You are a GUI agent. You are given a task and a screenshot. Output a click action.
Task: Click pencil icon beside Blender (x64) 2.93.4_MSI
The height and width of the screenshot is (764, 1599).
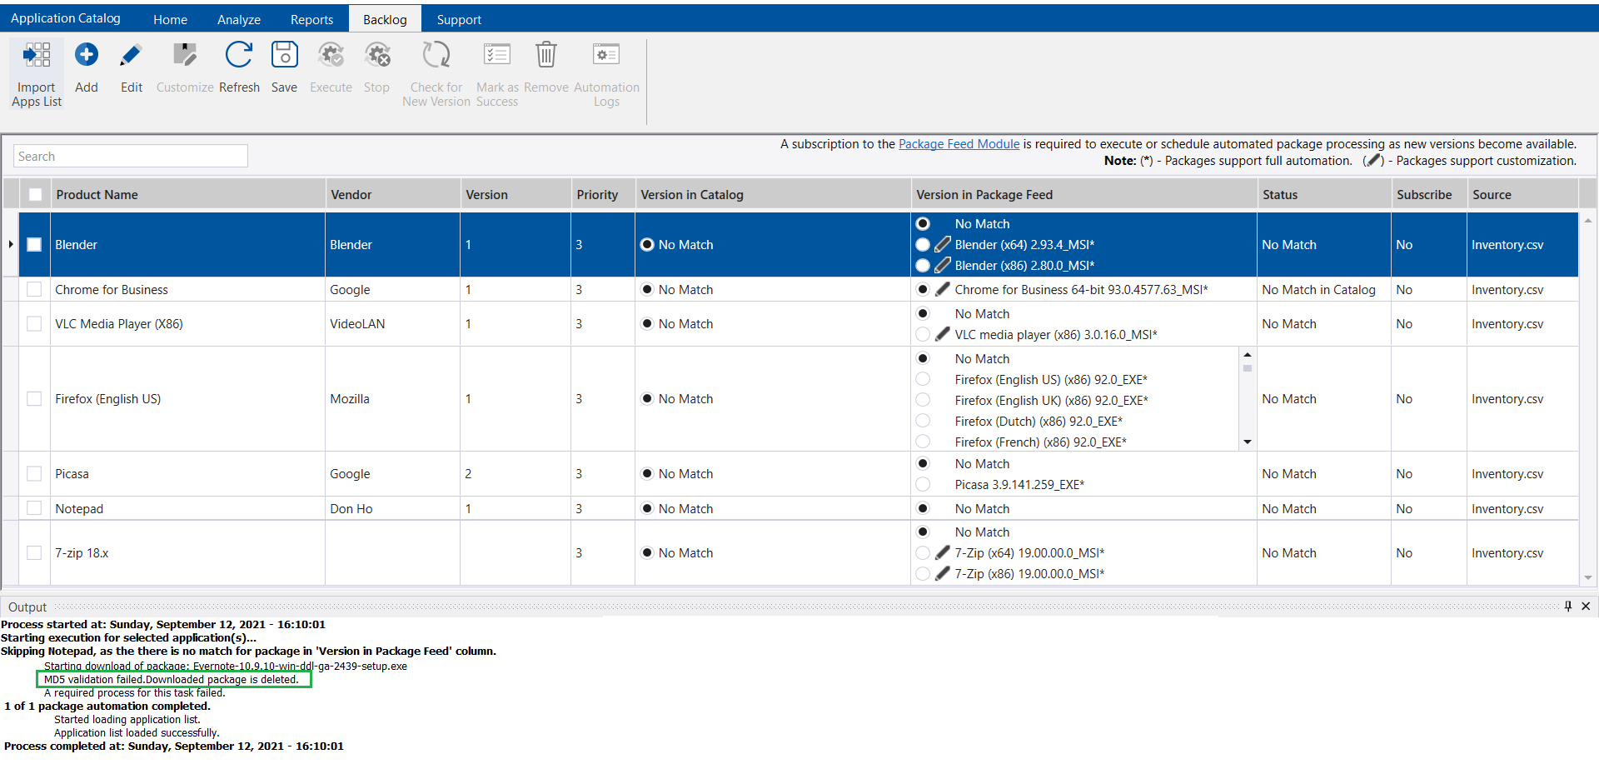click(x=943, y=244)
